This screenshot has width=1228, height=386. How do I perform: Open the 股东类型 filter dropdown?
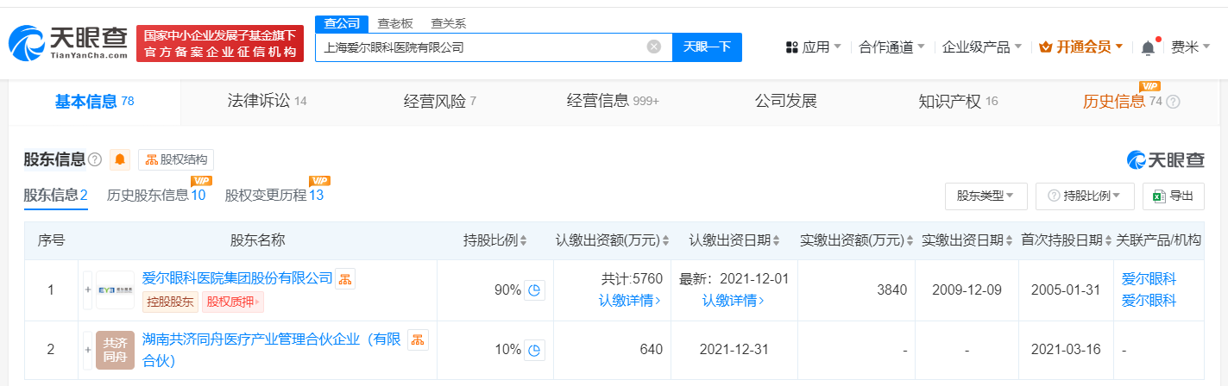click(986, 196)
